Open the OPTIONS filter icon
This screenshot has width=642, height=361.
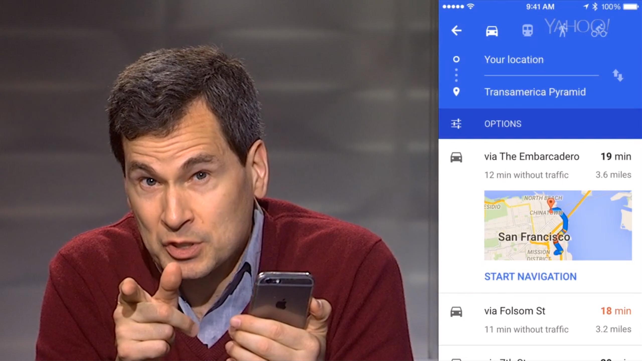[x=456, y=123]
